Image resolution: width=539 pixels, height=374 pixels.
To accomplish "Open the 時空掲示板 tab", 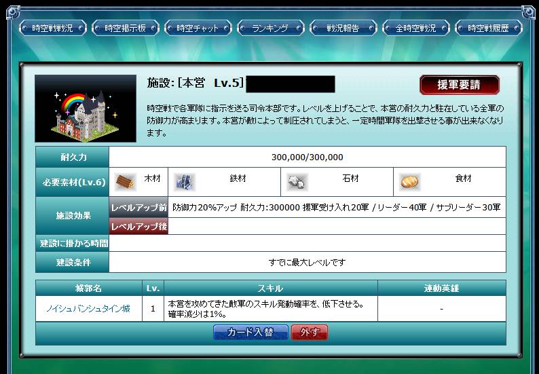I will [125, 29].
